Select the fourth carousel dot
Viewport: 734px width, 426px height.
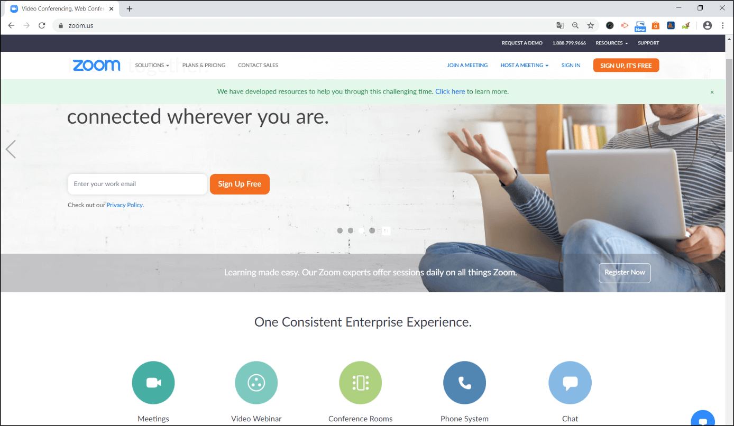pos(372,230)
